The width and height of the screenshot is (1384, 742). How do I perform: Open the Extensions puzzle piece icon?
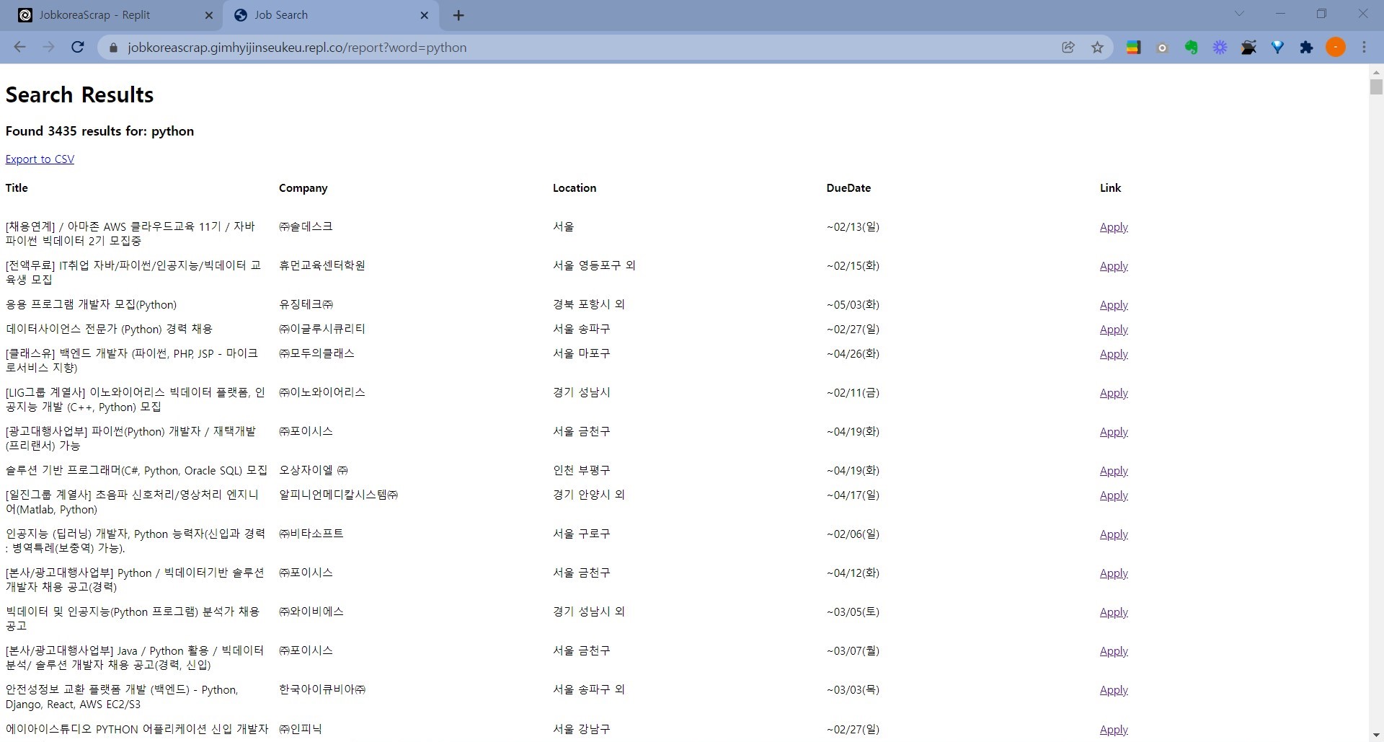[x=1306, y=48]
